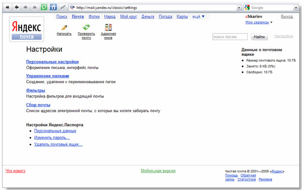Open the Карты service link
This screenshot has height=190, width=302.
182,17
